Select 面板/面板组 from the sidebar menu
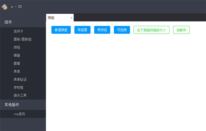Viewport: 206px width, 131px height. (22, 39)
